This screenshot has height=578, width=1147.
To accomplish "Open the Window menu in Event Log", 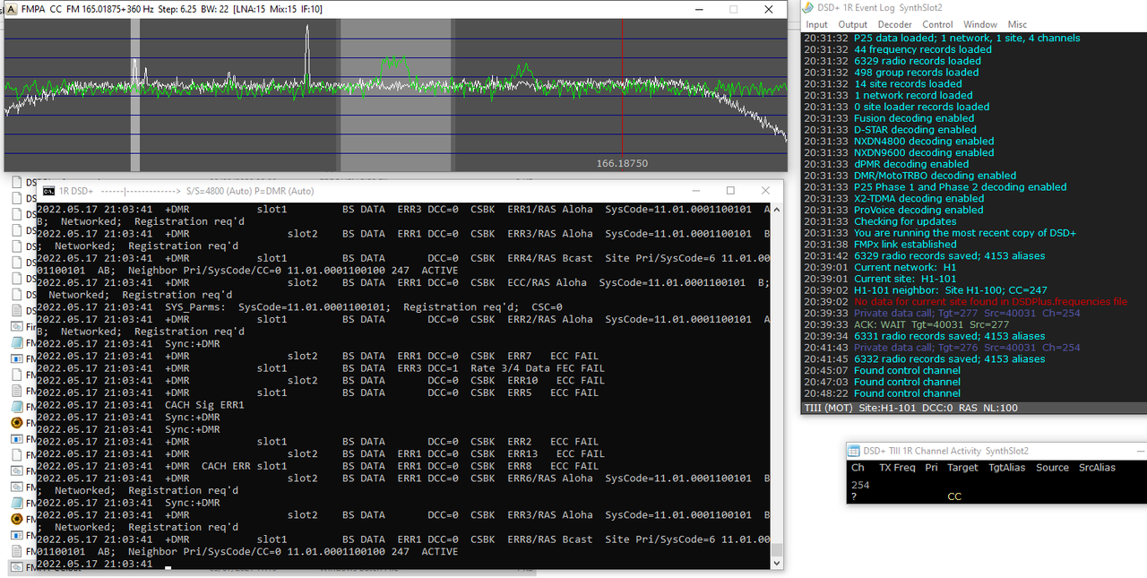I will (980, 24).
